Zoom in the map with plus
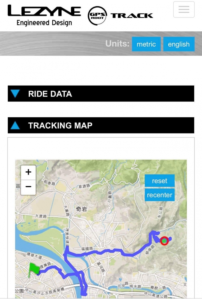The height and width of the screenshot is (299, 202). (28, 172)
